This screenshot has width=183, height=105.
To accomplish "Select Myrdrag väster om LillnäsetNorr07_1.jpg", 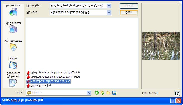I will [x=55, y=77].
